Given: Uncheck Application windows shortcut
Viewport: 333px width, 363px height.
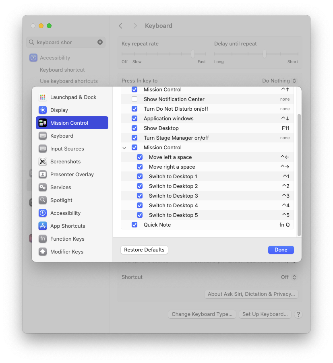Looking at the screenshot, I should click(134, 119).
